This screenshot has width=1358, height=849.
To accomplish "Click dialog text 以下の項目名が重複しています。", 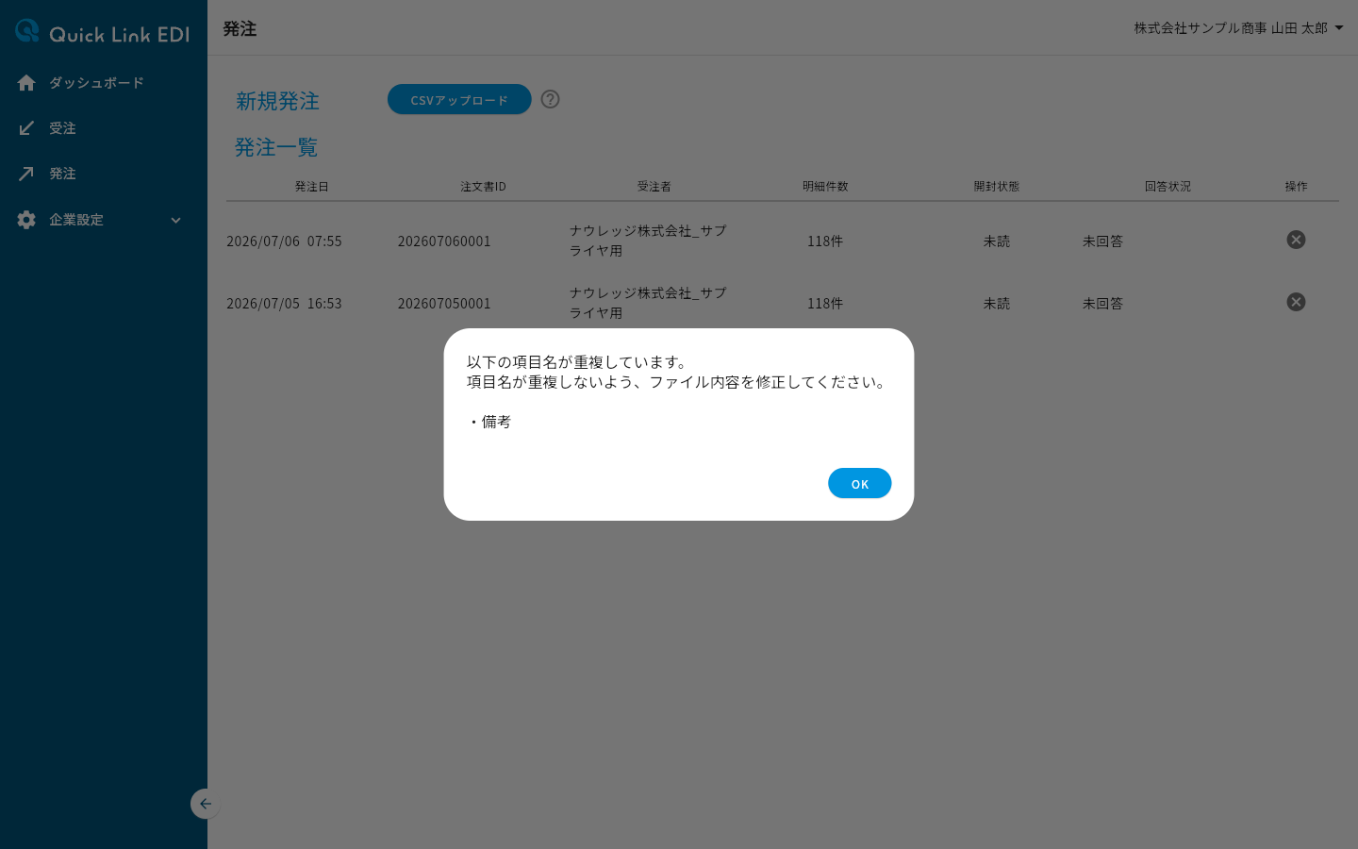I will (580, 362).
